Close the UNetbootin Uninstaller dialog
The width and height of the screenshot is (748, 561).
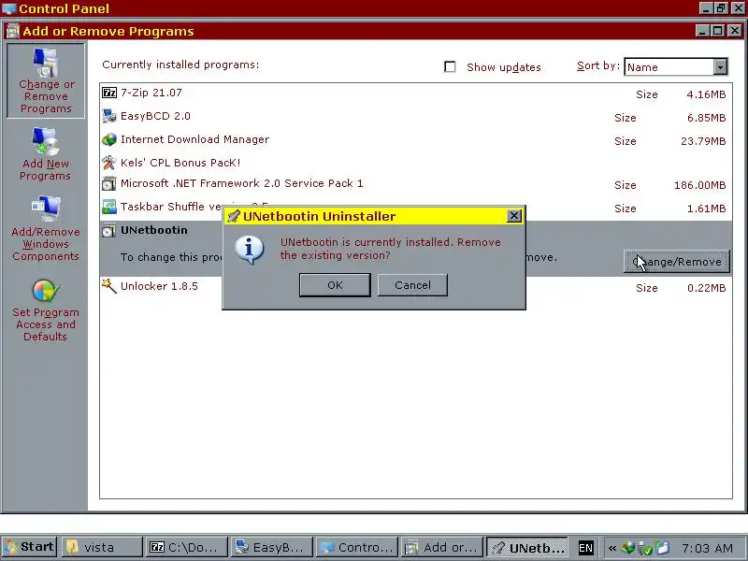(x=513, y=216)
